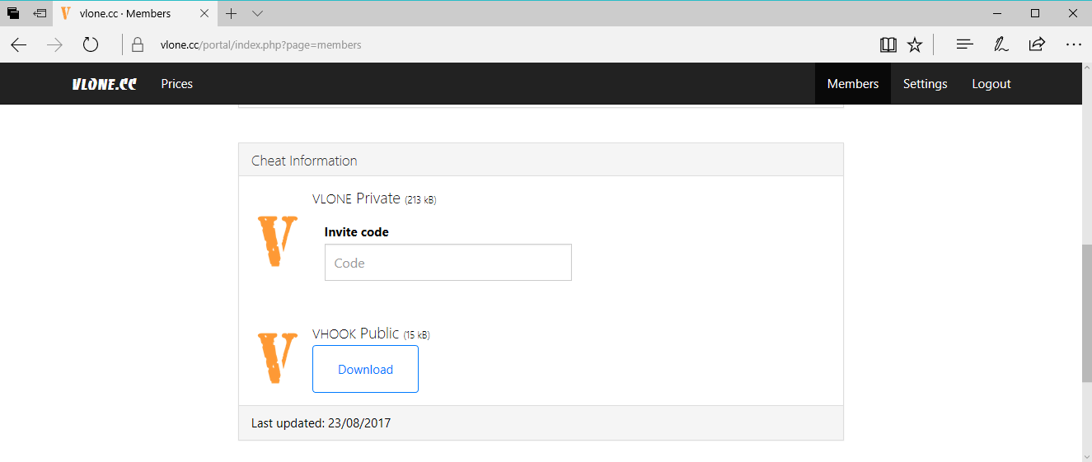Click the VLONE Private orange V logo
This screenshot has width=1092, height=462.
coord(276,240)
